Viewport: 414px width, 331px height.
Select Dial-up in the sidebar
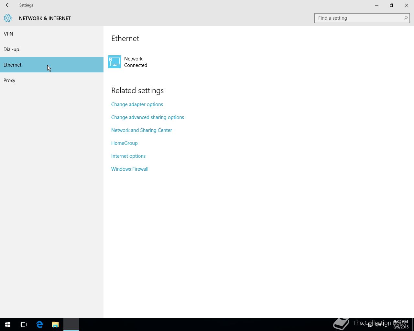[x=52, y=49]
